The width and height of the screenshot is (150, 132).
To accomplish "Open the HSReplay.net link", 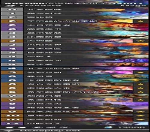I will pos(50,130).
